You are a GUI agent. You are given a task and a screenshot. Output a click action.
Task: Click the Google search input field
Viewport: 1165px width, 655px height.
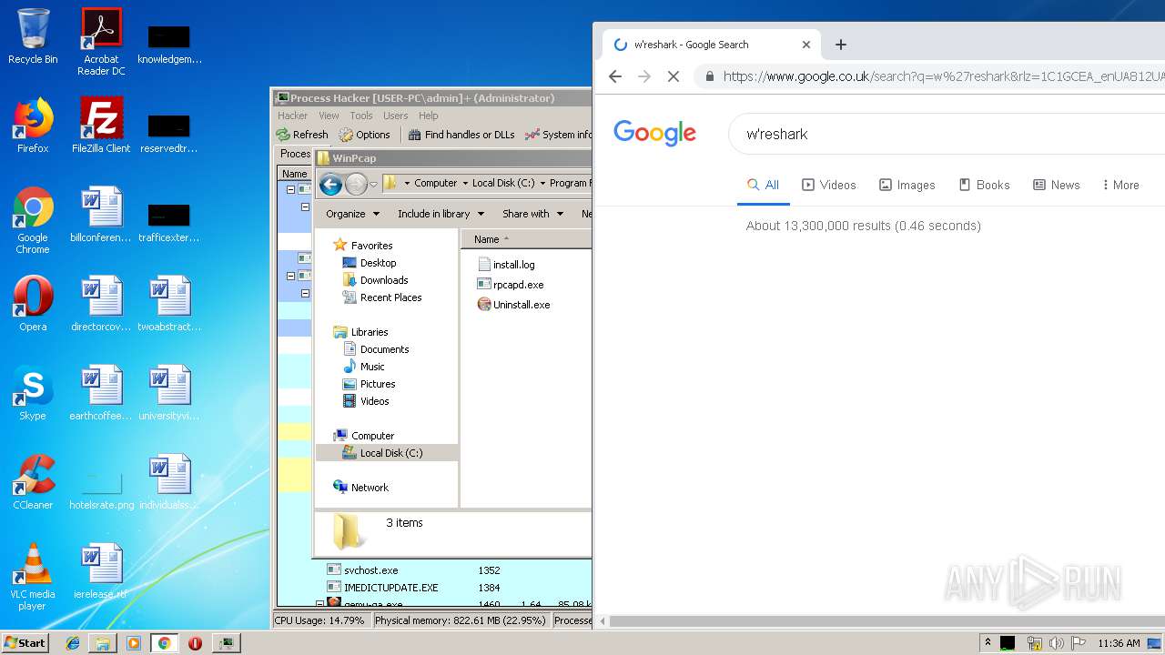(x=947, y=134)
